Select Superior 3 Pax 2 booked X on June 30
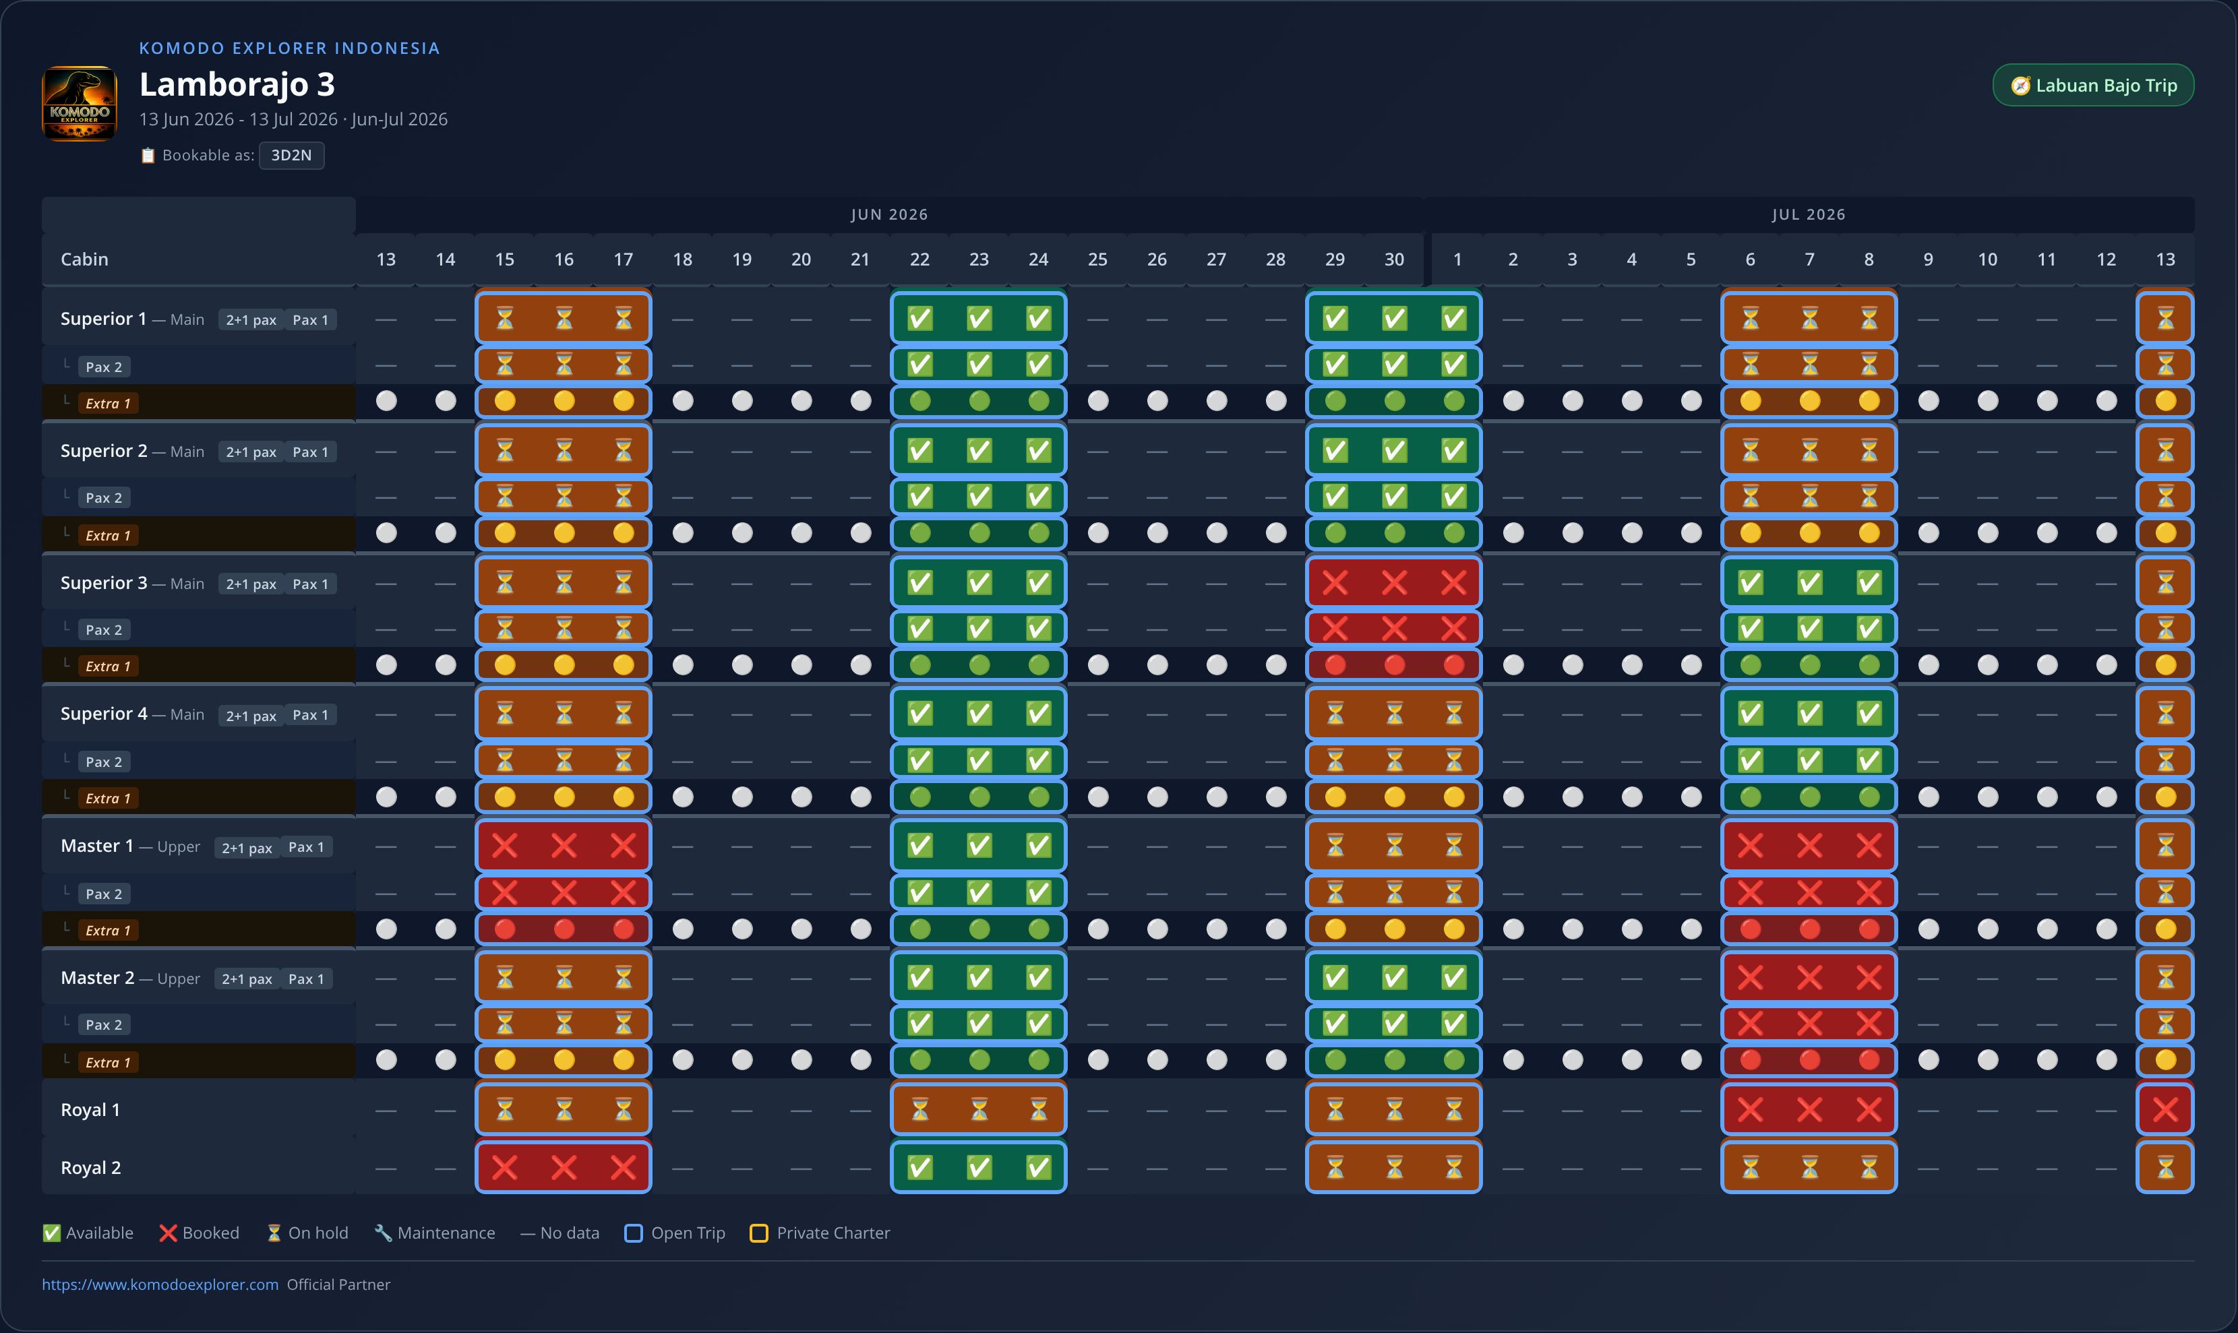The height and width of the screenshot is (1333, 2238). [1395, 629]
